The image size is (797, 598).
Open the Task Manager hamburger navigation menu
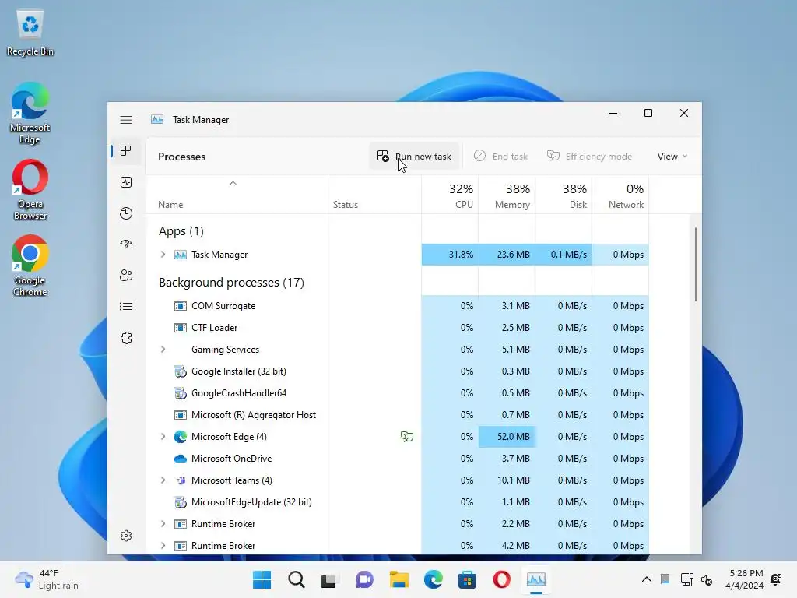click(x=126, y=120)
